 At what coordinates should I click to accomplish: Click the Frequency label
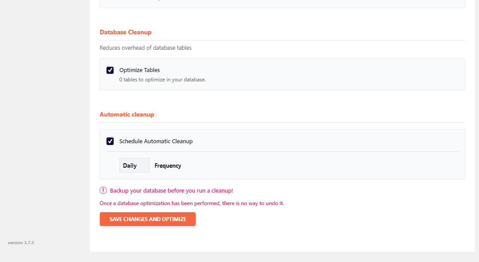coord(168,165)
